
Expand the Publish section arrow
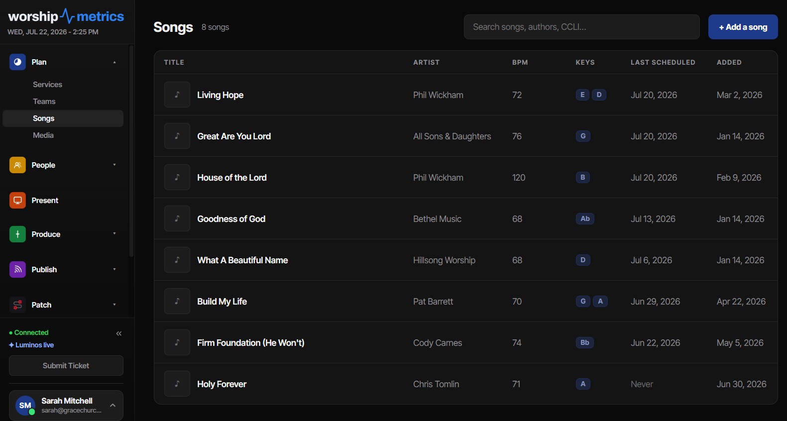click(114, 270)
